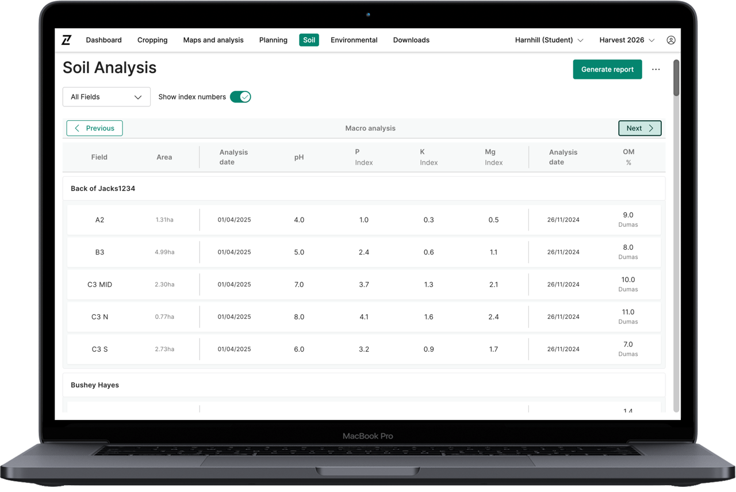736x492 pixels.
Task: Toggle Show index numbers switch
Action: coord(240,97)
